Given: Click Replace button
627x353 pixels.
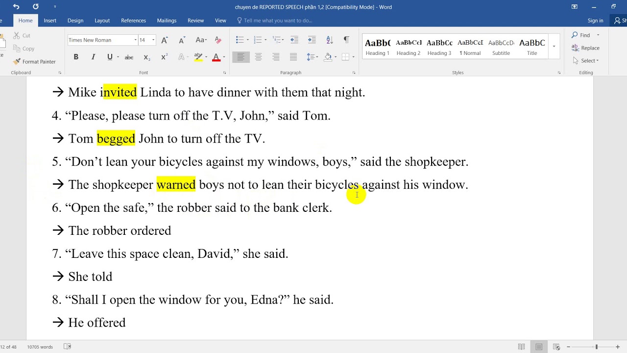Looking at the screenshot, I should pos(585,48).
